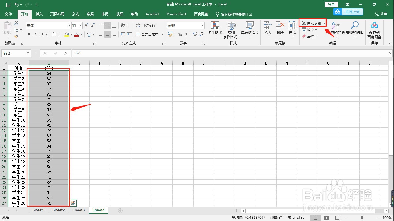Open 单元格样式 cell styles menu

(250, 30)
